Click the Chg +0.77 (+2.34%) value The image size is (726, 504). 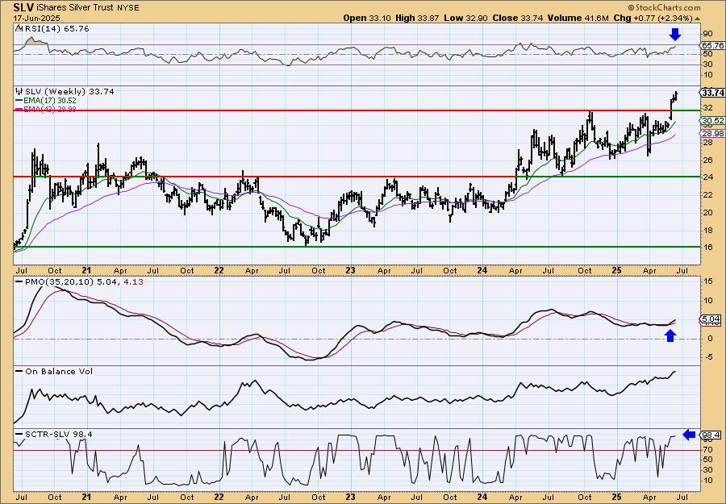click(653, 18)
